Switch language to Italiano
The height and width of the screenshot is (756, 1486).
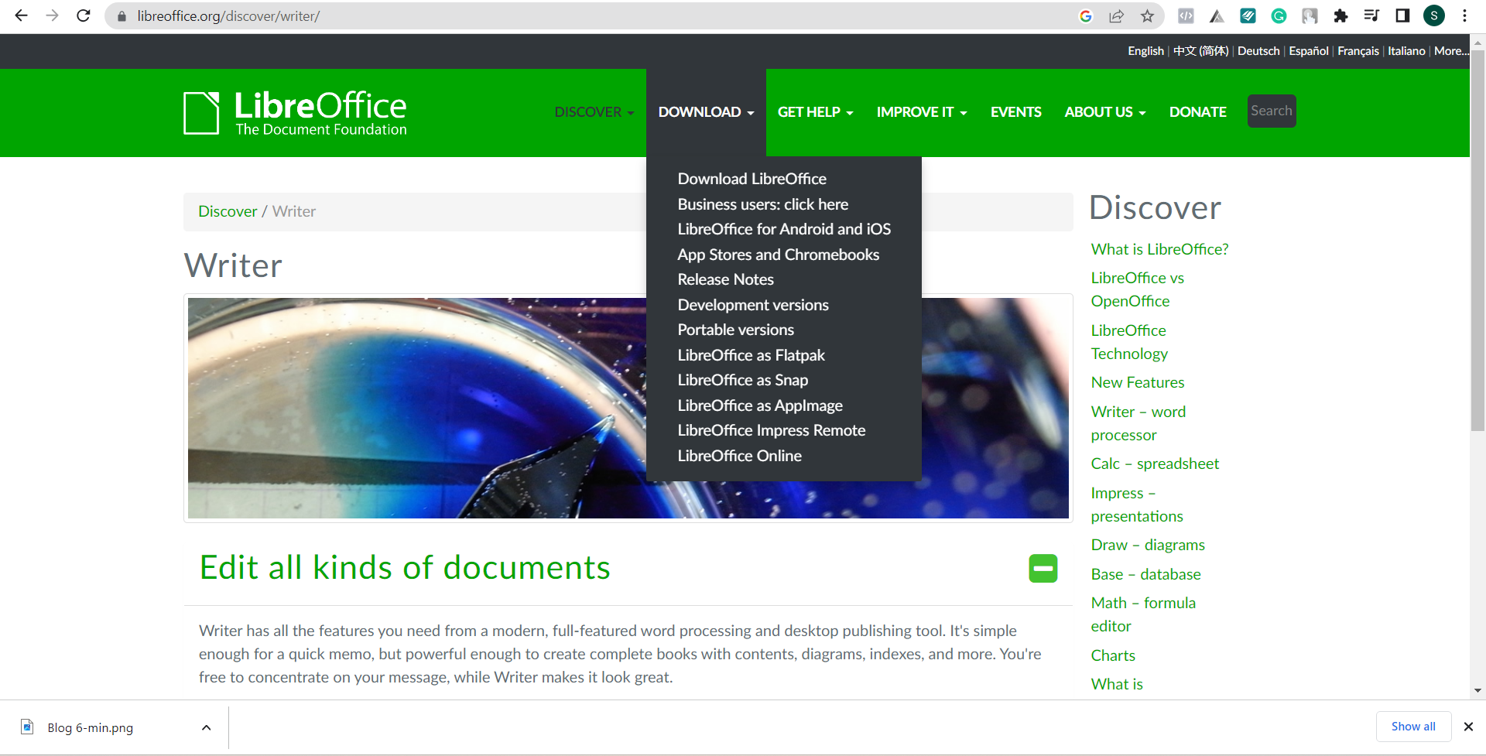[1406, 51]
